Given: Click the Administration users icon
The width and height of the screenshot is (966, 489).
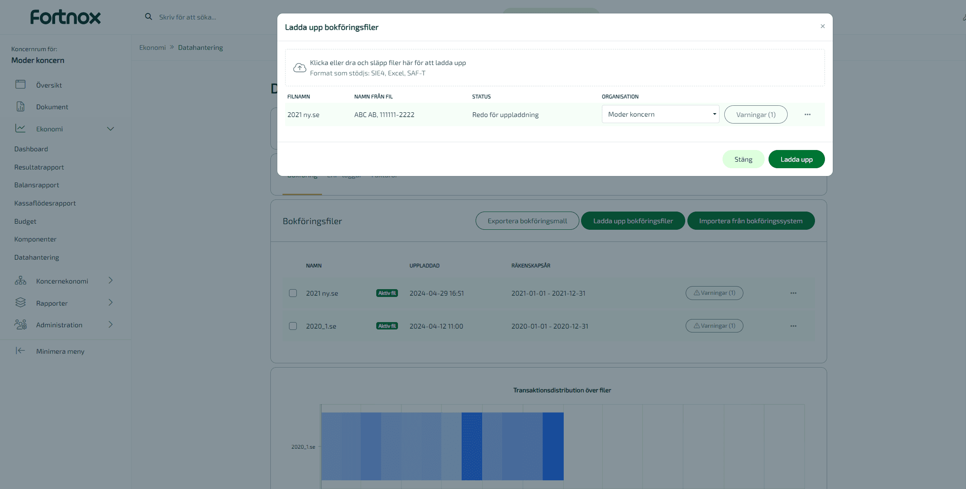Looking at the screenshot, I should (x=20, y=325).
